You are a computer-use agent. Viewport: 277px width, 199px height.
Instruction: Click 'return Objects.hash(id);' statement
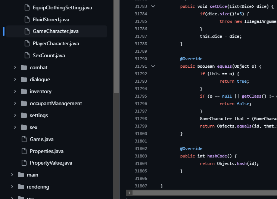[229, 163]
